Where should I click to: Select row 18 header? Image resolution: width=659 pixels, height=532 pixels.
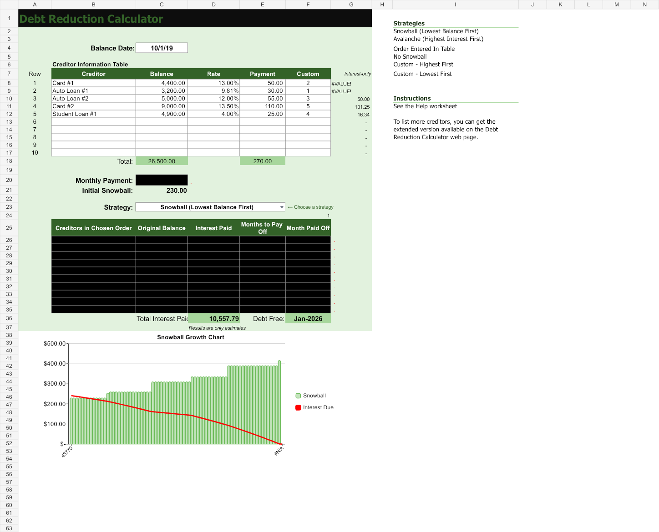click(x=9, y=161)
